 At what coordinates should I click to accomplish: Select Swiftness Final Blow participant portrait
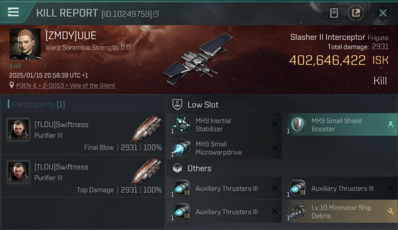click(x=18, y=130)
